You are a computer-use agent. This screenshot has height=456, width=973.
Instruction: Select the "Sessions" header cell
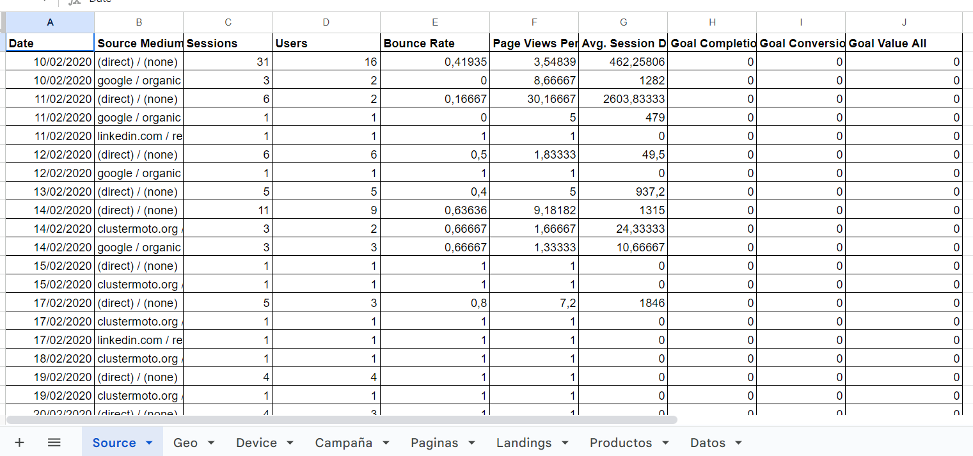228,43
